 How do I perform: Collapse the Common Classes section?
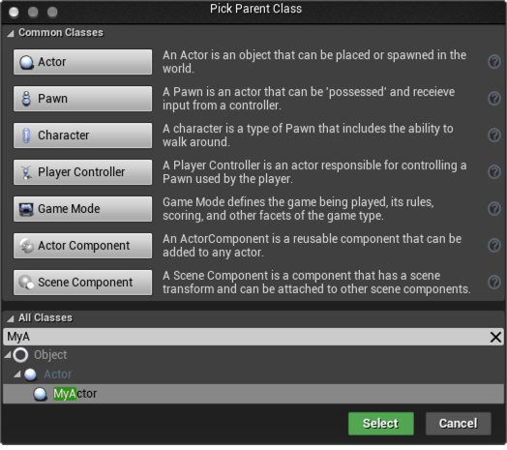(x=11, y=33)
